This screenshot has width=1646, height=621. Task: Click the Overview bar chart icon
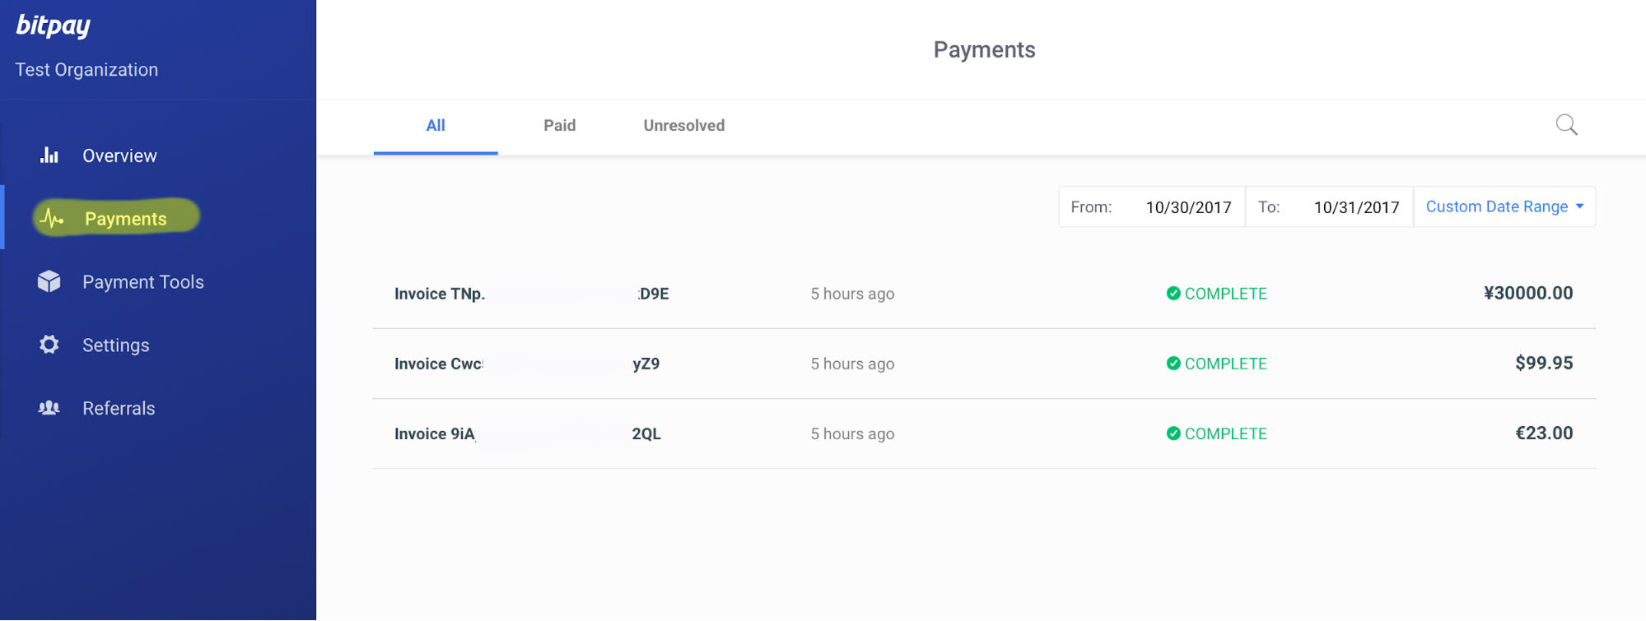click(x=49, y=155)
